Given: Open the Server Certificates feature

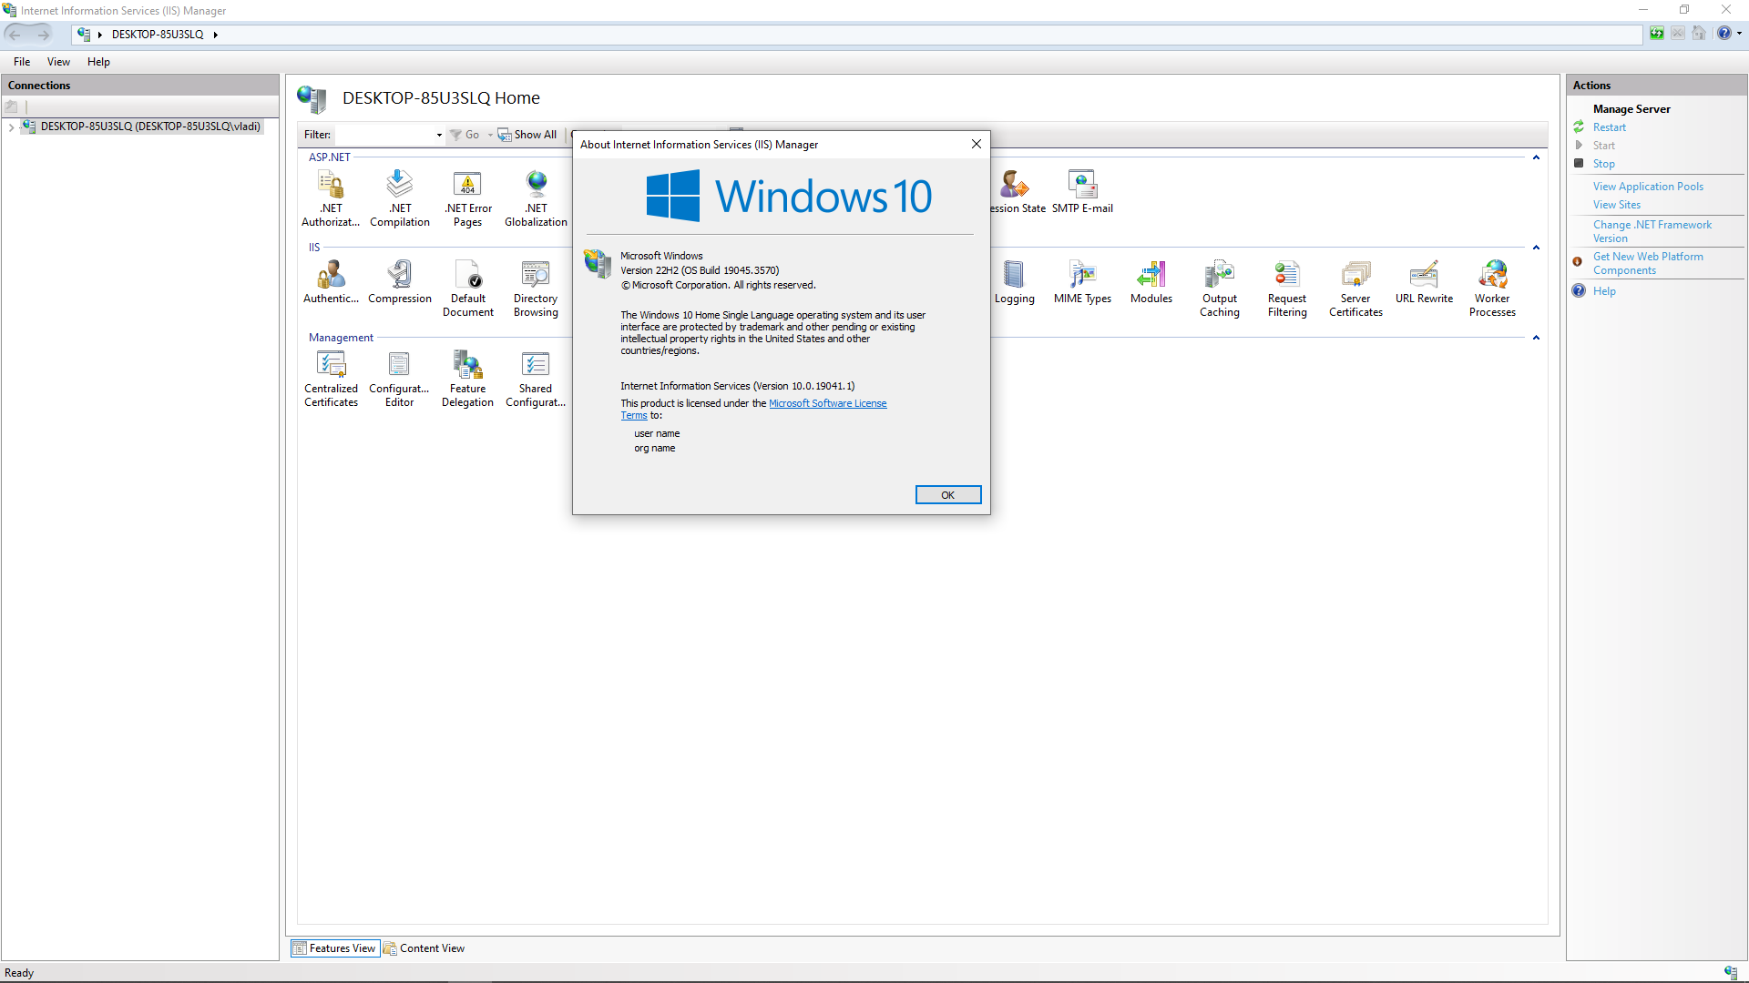Looking at the screenshot, I should [x=1355, y=288].
